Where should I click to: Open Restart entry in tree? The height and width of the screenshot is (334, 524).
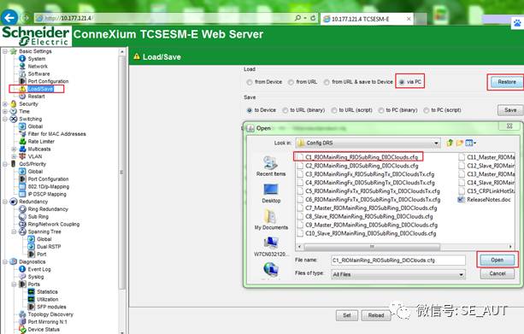click(36, 97)
